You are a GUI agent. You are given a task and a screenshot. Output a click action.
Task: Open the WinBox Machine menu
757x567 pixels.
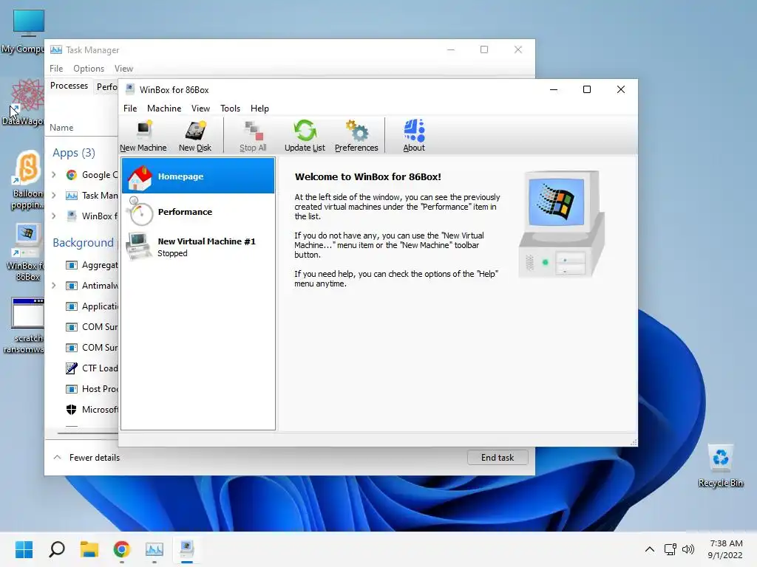click(164, 109)
